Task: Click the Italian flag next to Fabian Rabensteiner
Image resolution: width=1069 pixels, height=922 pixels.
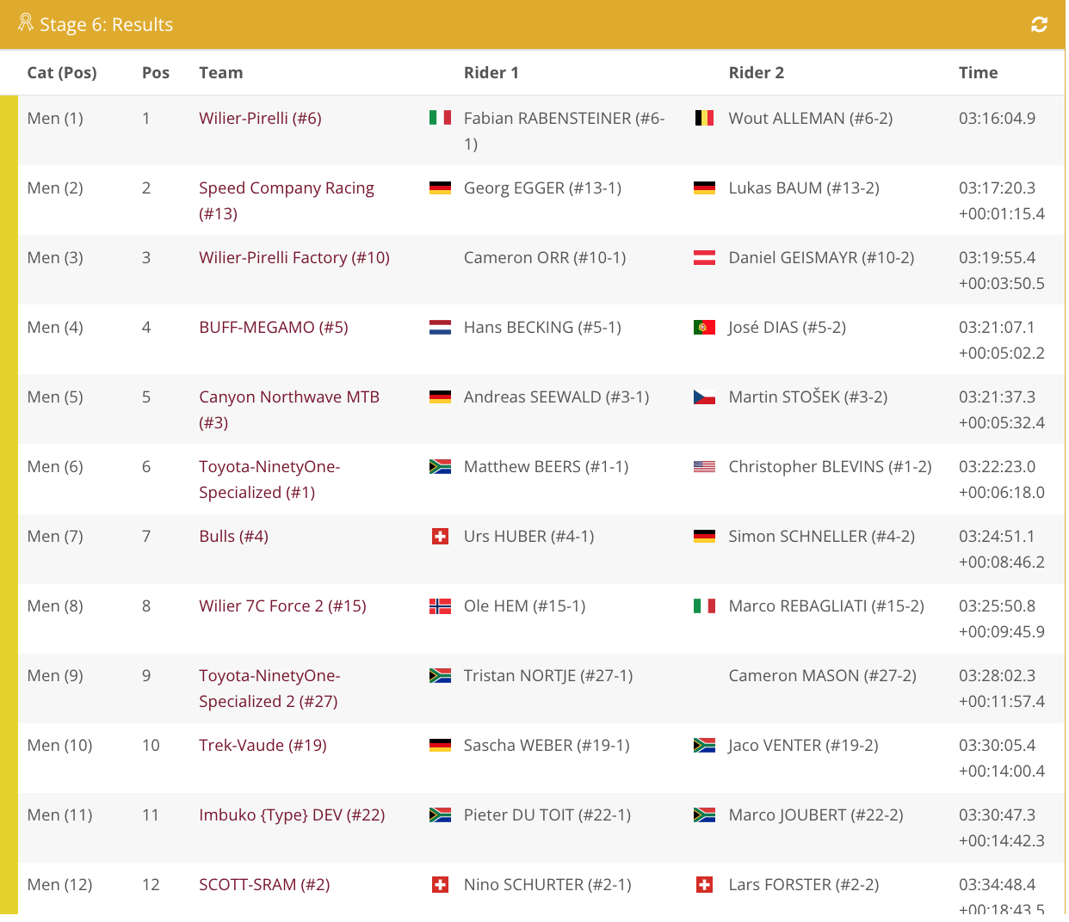Action: pyautogui.click(x=440, y=118)
